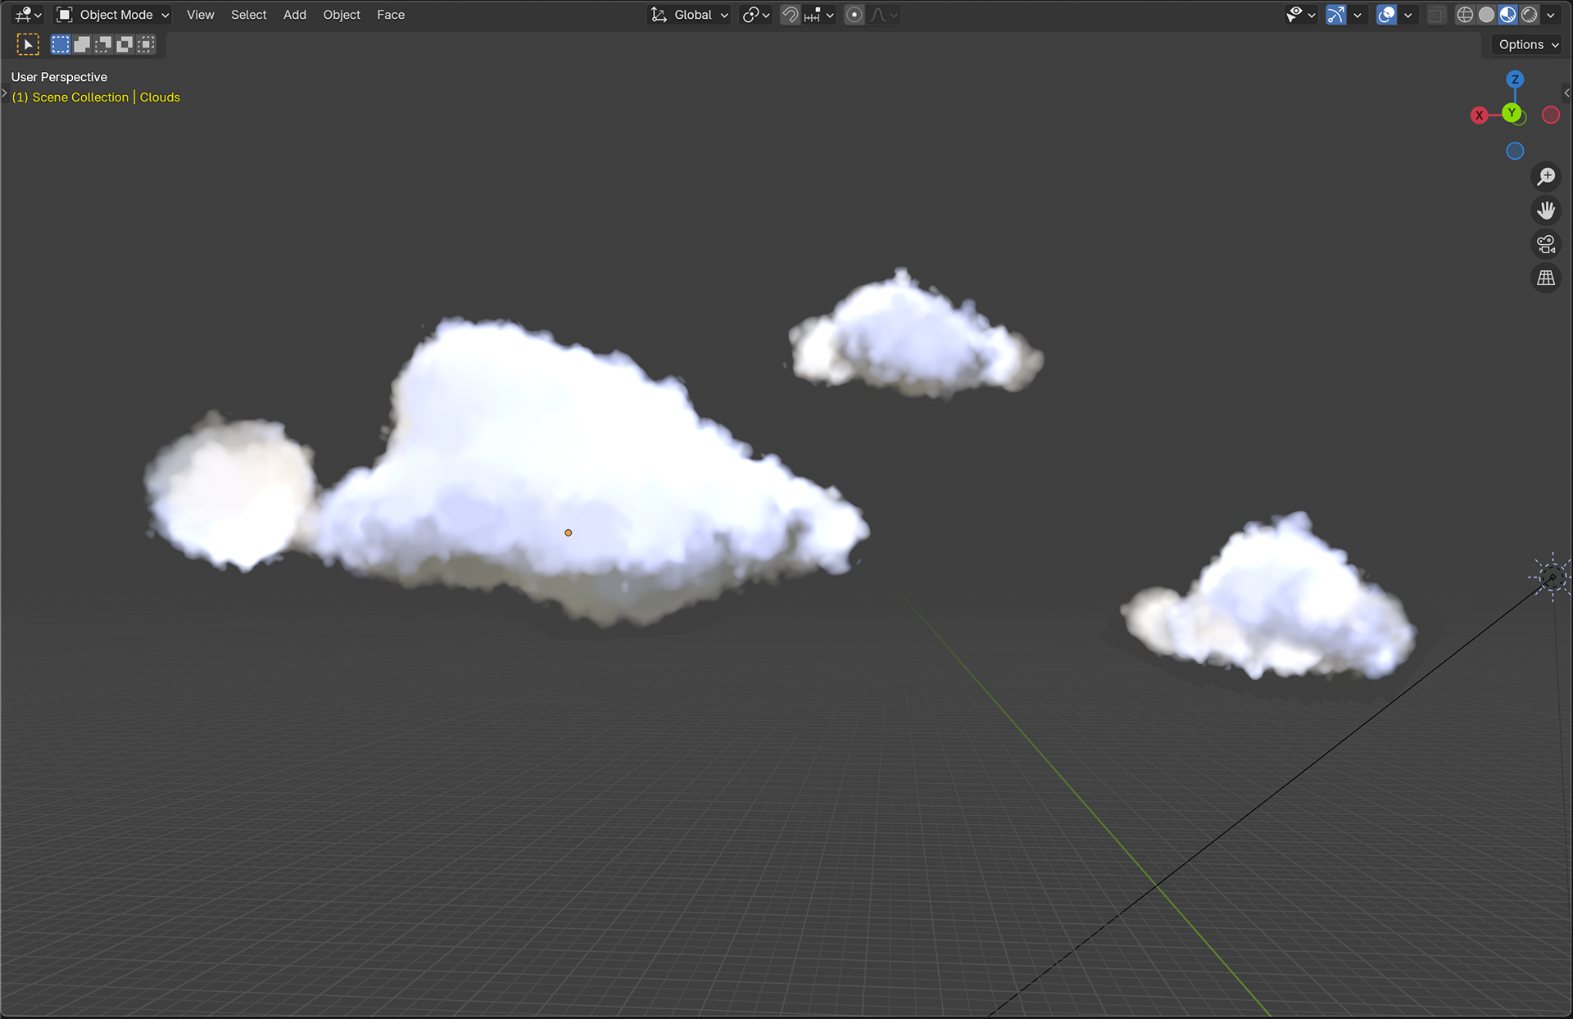Select the Extend selection mode icon
Viewport: 1573px width, 1019px height.
[82, 44]
